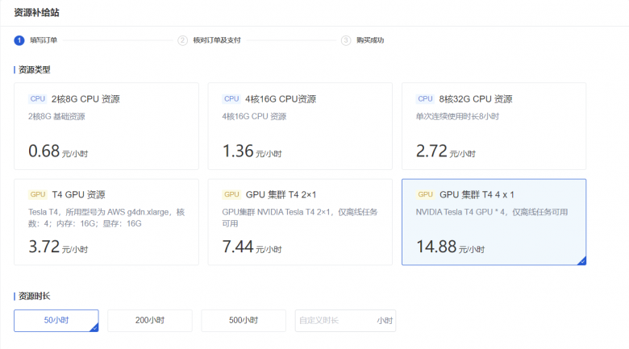This screenshot has height=349, width=629.
Task: Choose the 500小时 duration option
Action: tap(244, 321)
